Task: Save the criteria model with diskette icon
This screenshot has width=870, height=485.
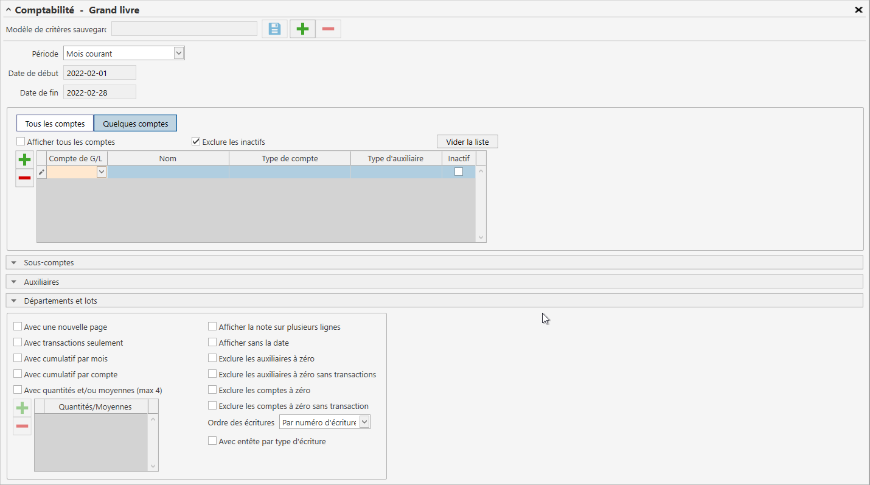Action: (274, 29)
